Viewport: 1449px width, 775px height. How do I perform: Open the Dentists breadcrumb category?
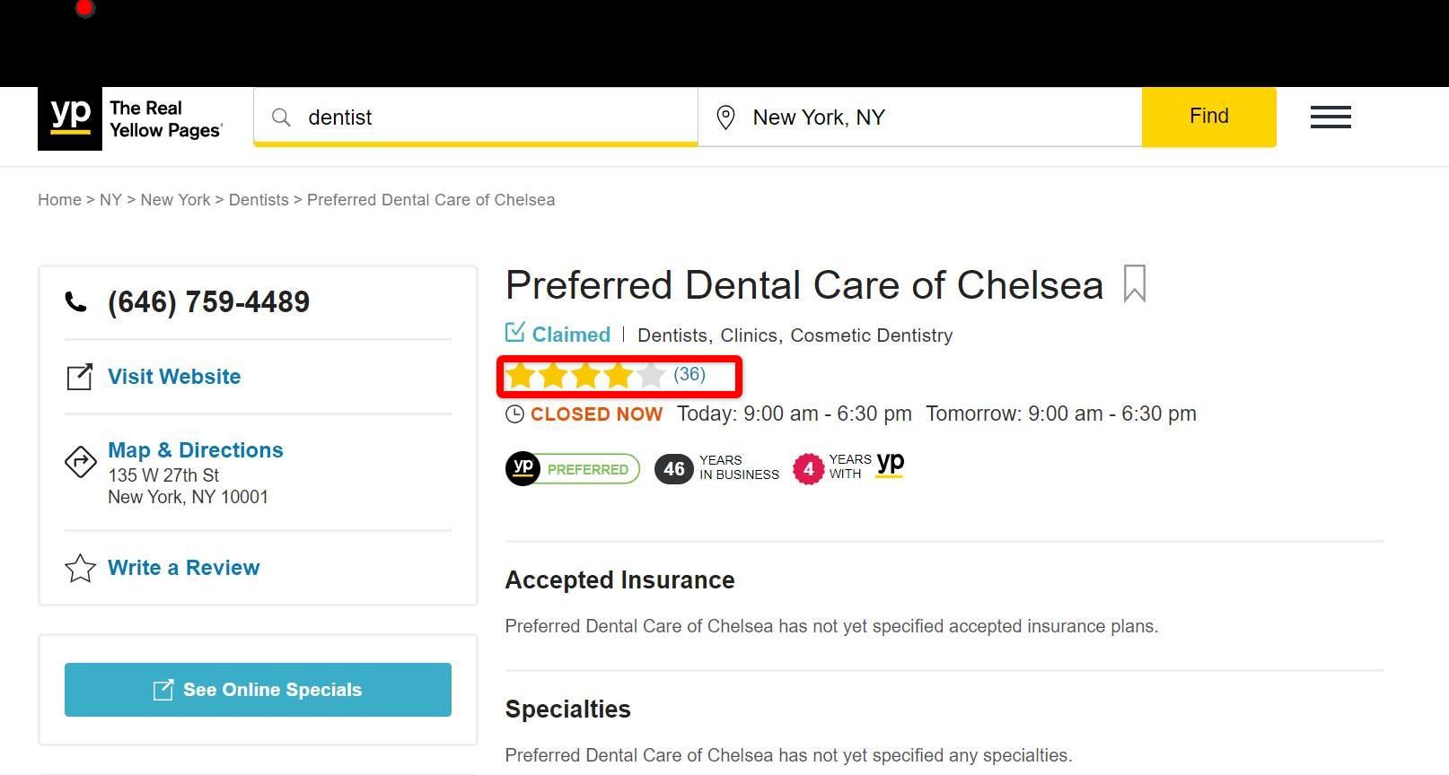(x=259, y=199)
